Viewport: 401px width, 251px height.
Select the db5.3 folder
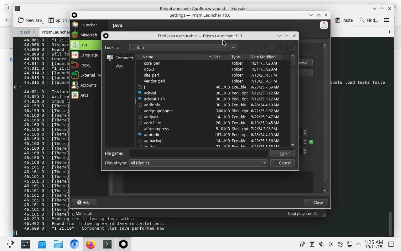pos(149,69)
